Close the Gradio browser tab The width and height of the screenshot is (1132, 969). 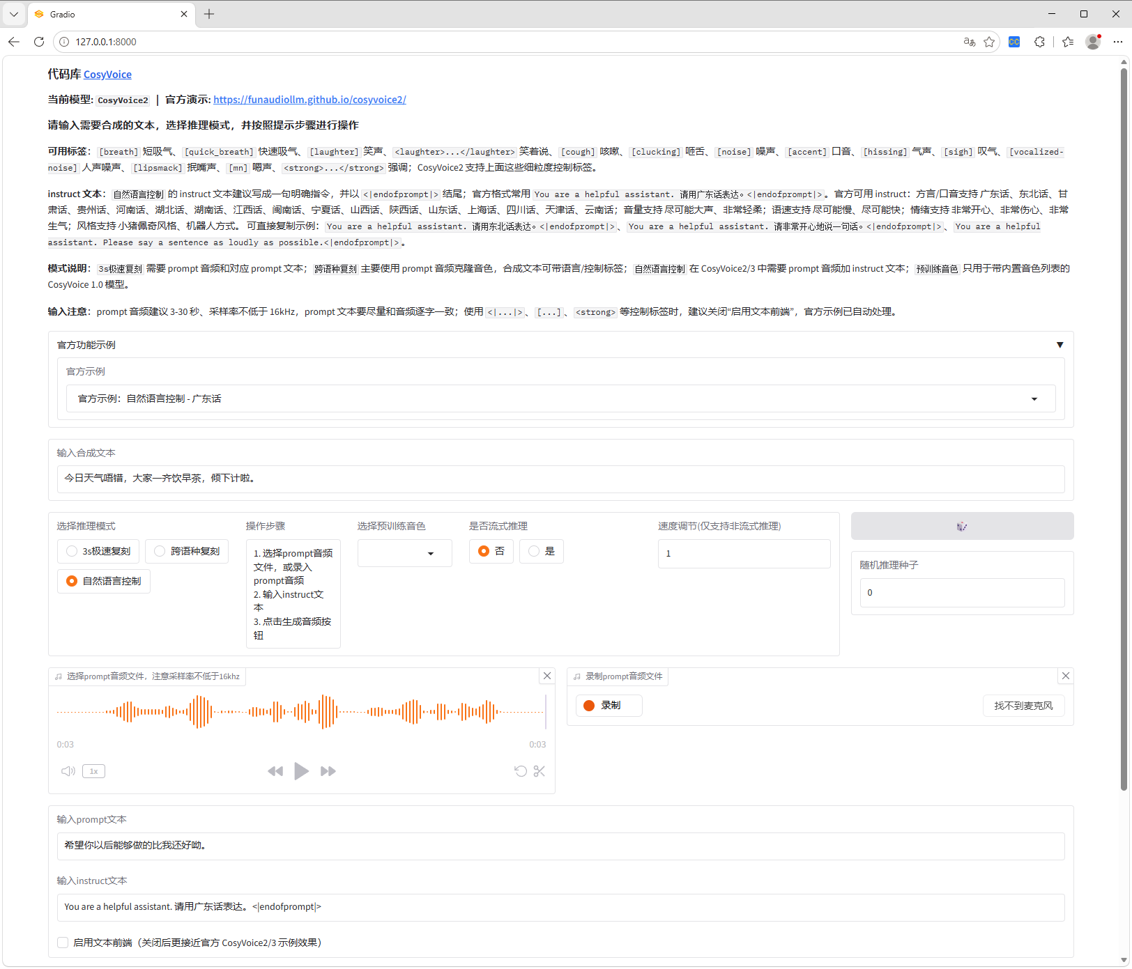pyautogui.click(x=184, y=14)
